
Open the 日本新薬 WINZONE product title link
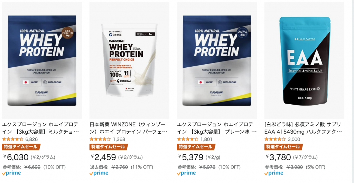[x=129, y=128]
